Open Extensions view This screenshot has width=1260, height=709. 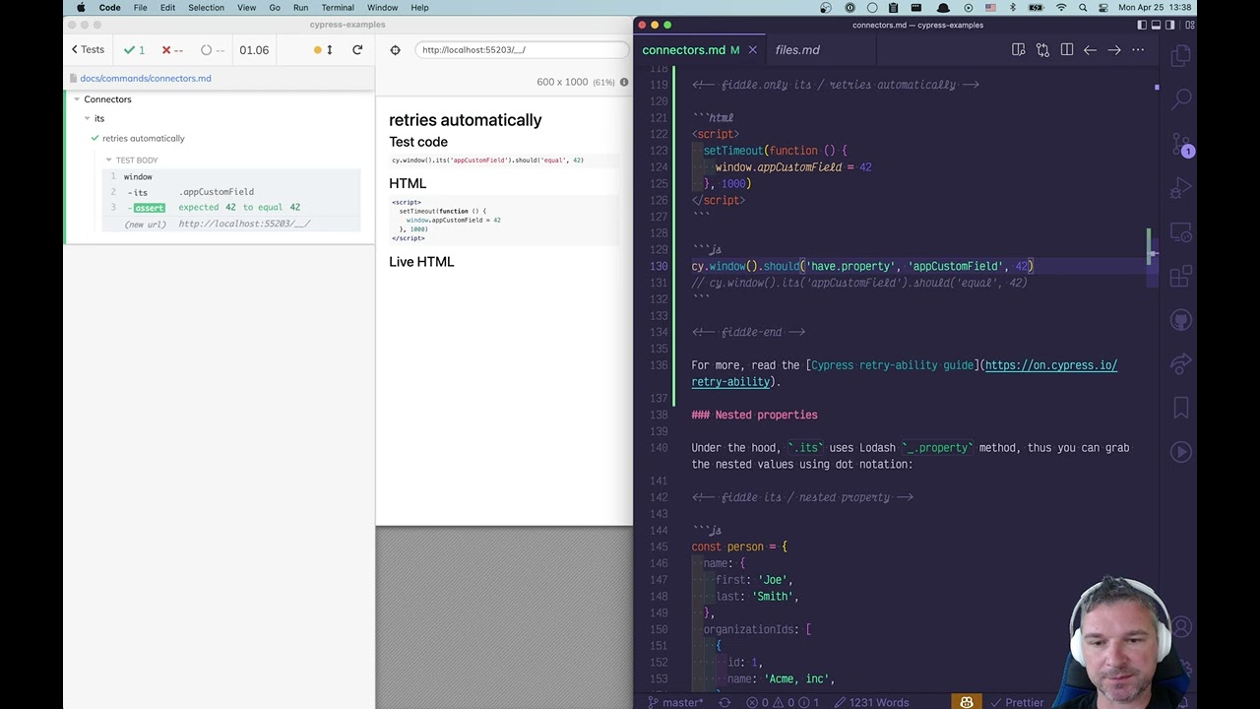[1180, 278]
